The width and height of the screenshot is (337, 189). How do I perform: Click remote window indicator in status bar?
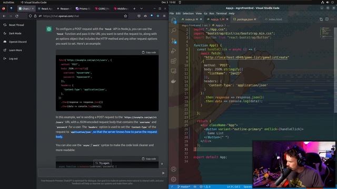[172, 187]
